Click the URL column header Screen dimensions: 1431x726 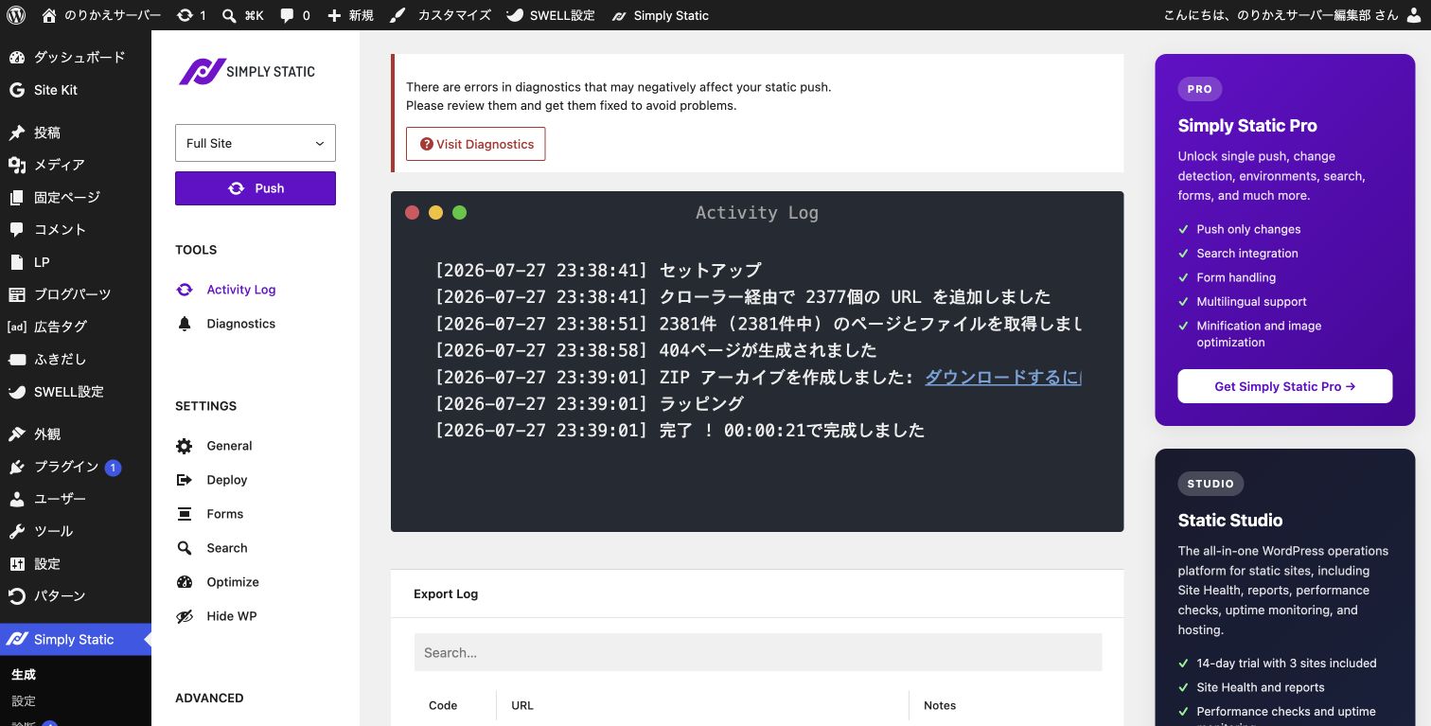522,705
